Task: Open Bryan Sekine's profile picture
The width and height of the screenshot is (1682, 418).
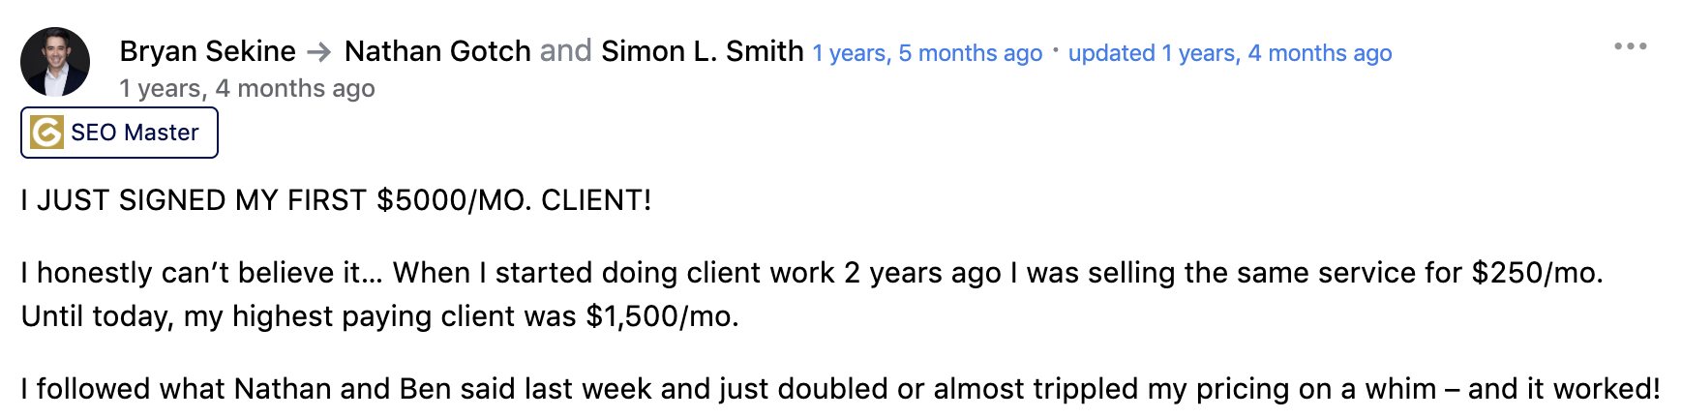Action: pos(55,62)
